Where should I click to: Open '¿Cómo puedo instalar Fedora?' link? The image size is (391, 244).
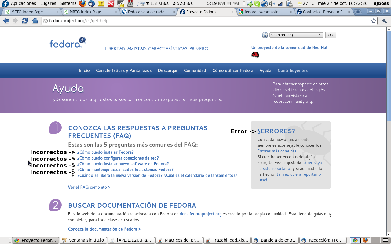pos(105,152)
